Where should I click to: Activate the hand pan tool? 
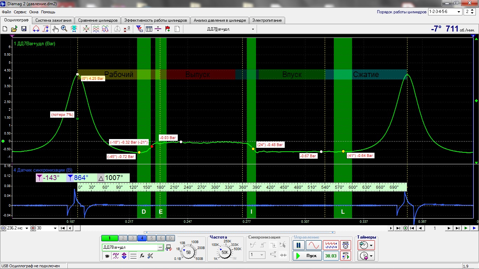point(55,29)
